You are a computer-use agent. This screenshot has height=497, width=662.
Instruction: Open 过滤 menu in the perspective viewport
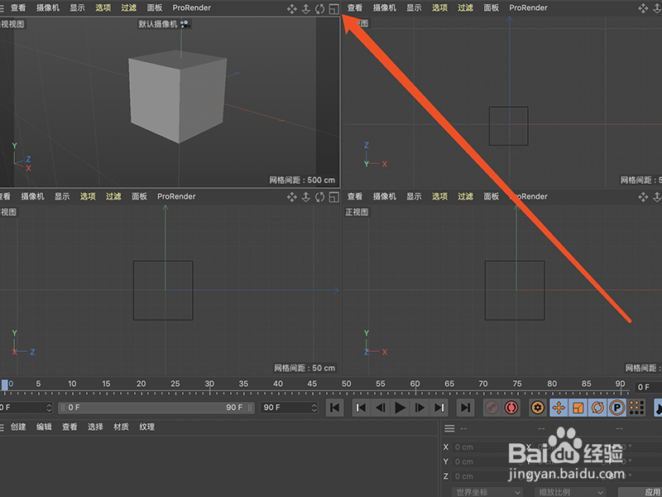pos(129,8)
